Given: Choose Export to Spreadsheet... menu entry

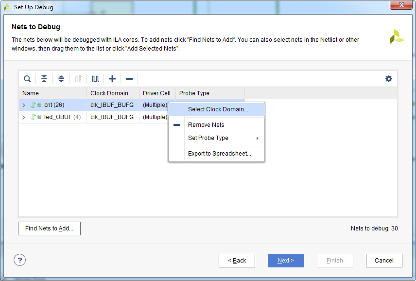Looking at the screenshot, I should [x=216, y=154].
